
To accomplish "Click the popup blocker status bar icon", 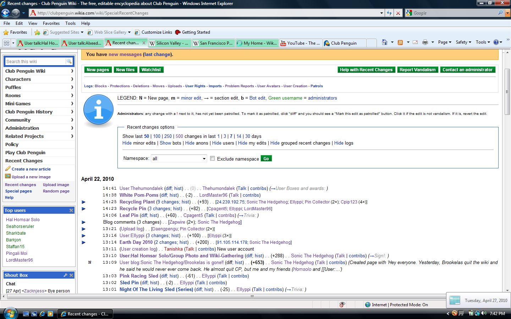I will coord(342,304).
